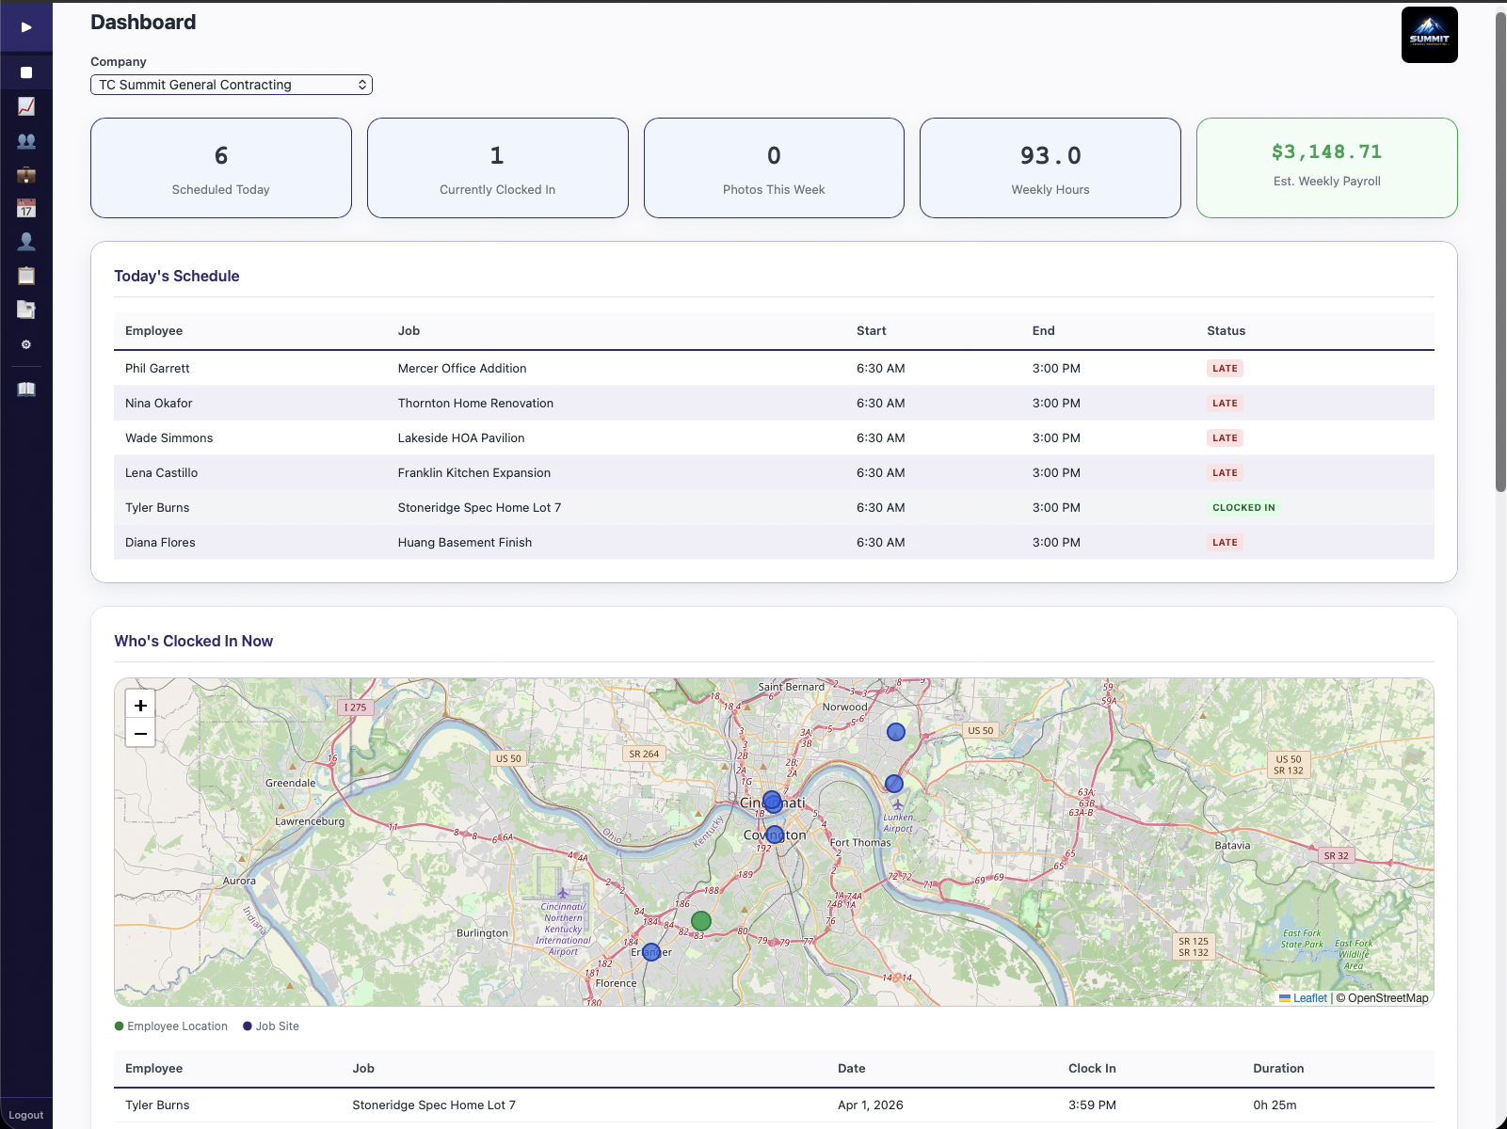Open the settings gear icon in sidebar

[26, 344]
